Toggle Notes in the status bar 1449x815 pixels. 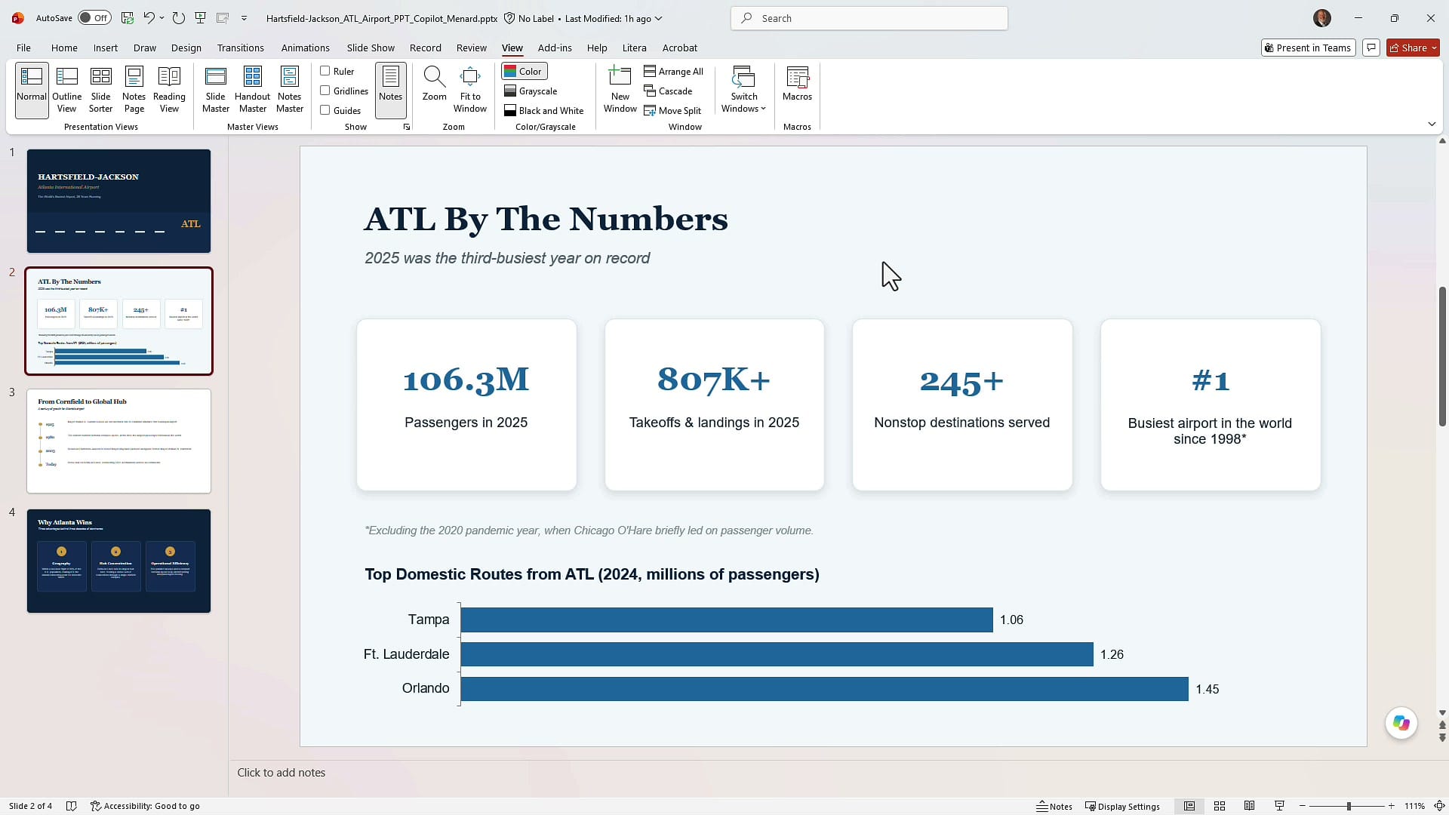(x=1054, y=806)
